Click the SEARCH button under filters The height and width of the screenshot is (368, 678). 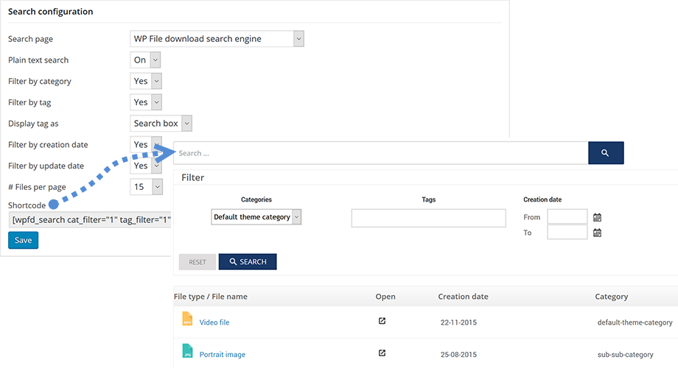point(248,262)
